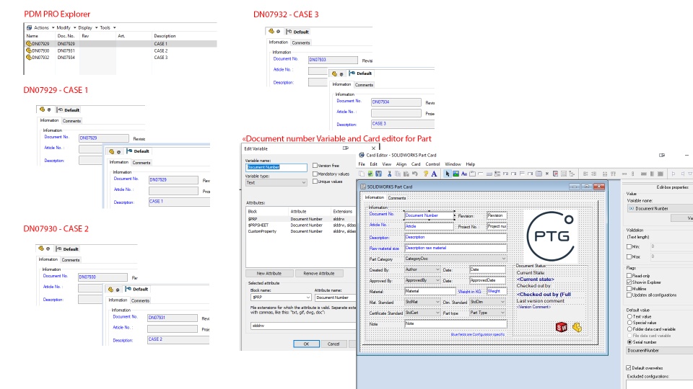Viewport: 693px width, 389px height.
Task: Click the yellow PDM icon on the Part Card
Action: [x=577, y=327]
